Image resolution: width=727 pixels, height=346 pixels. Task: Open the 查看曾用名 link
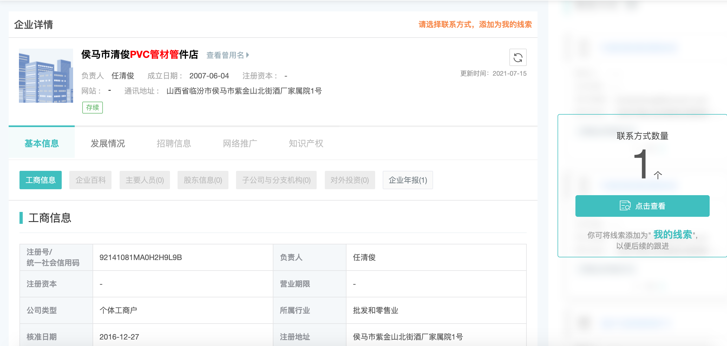coord(225,55)
